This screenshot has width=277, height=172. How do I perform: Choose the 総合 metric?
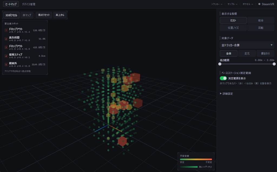point(261,21)
